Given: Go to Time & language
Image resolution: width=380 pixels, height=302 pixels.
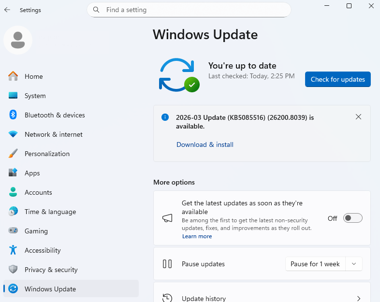Looking at the screenshot, I should (71, 212).
